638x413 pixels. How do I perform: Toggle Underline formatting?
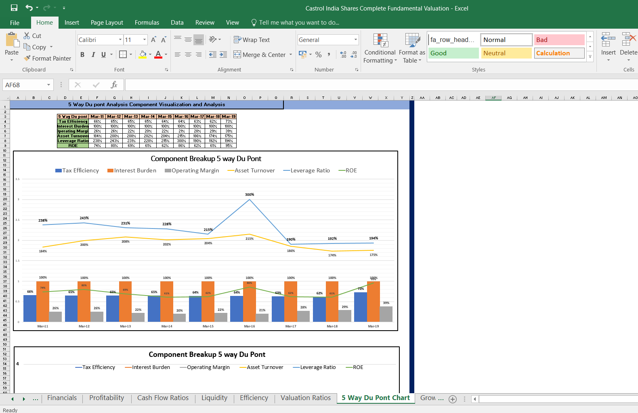click(104, 54)
